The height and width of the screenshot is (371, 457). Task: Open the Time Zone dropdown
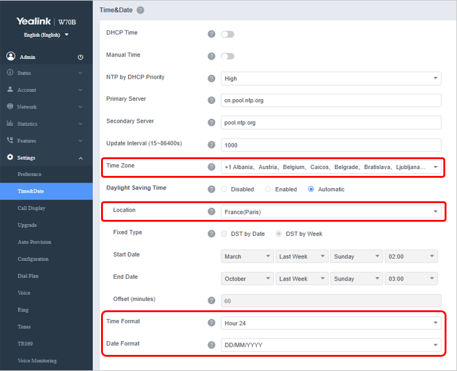[x=331, y=167]
